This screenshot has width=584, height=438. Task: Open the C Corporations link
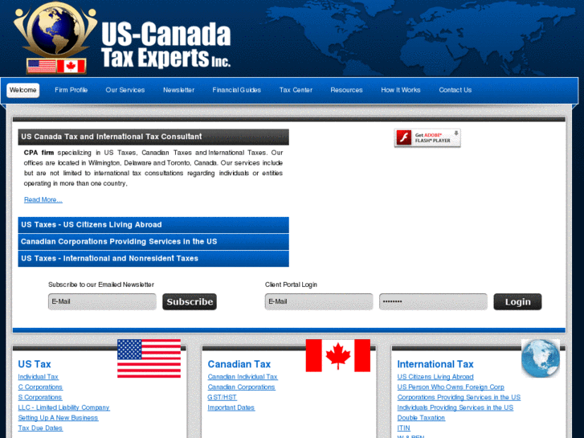[40, 387]
